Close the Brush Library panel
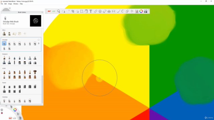The height and width of the screenshot is (120, 214). point(42,12)
